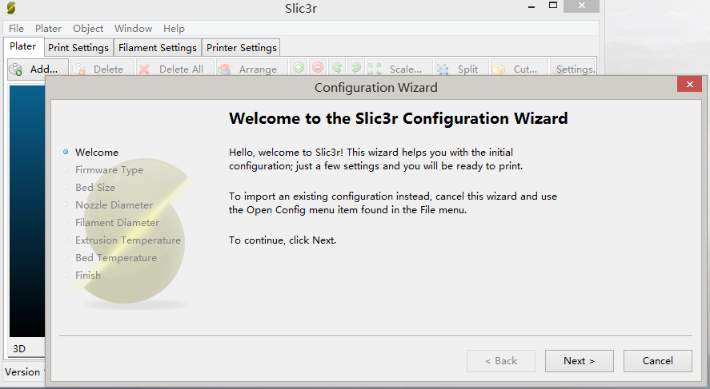Click the green plus more-copies icon
Image resolution: width=710 pixels, height=389 pixels.
[298, 69]
